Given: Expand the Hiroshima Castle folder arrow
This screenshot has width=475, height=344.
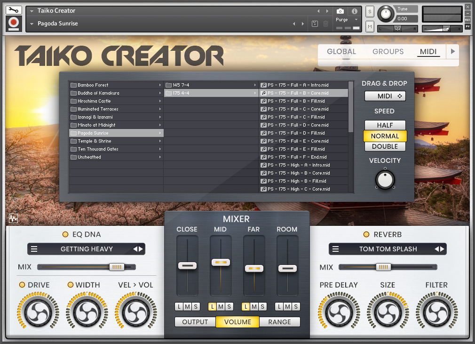Looking at the screenshot, I should click(x=160, y=101).
